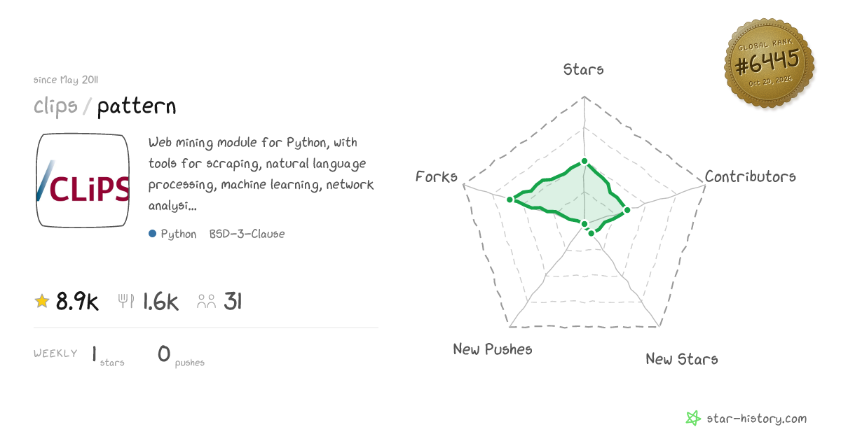Click the fork icon beside 1.6k
Viewport: 841px width, 441px height.
[x=126, y=301]
